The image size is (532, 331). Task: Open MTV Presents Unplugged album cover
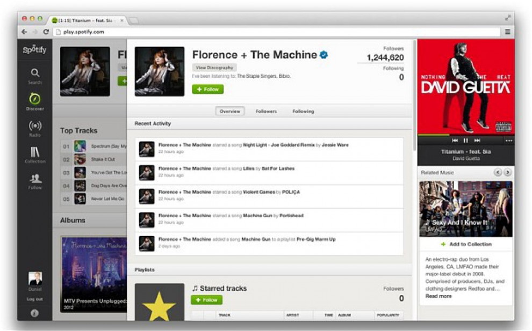[x=94, y=275]
